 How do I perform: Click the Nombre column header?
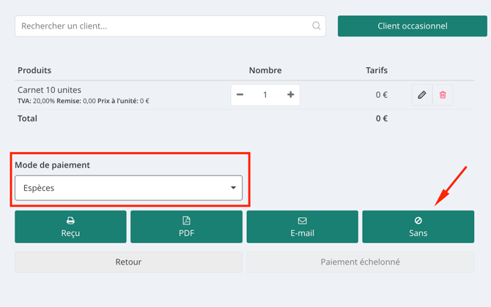(x=265, y=70)
